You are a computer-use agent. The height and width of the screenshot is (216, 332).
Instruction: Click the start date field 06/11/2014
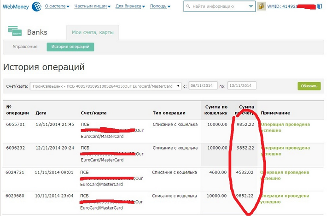click(202, 86)
